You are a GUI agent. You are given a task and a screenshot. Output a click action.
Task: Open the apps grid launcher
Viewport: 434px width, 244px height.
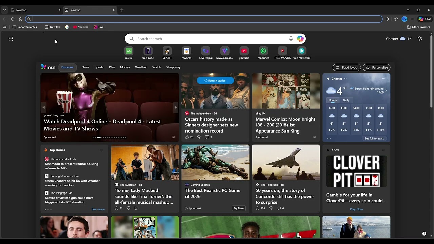tap(11, 39)
